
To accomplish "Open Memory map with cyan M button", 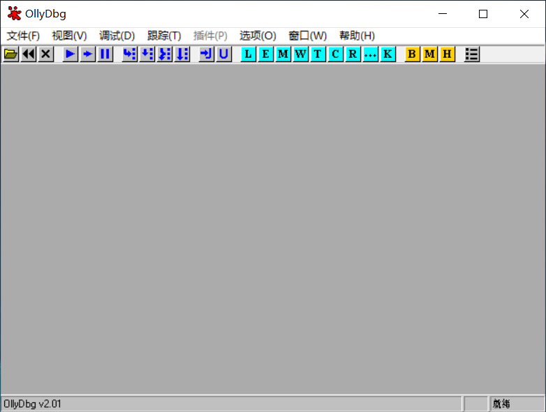I will pos(283,54).
